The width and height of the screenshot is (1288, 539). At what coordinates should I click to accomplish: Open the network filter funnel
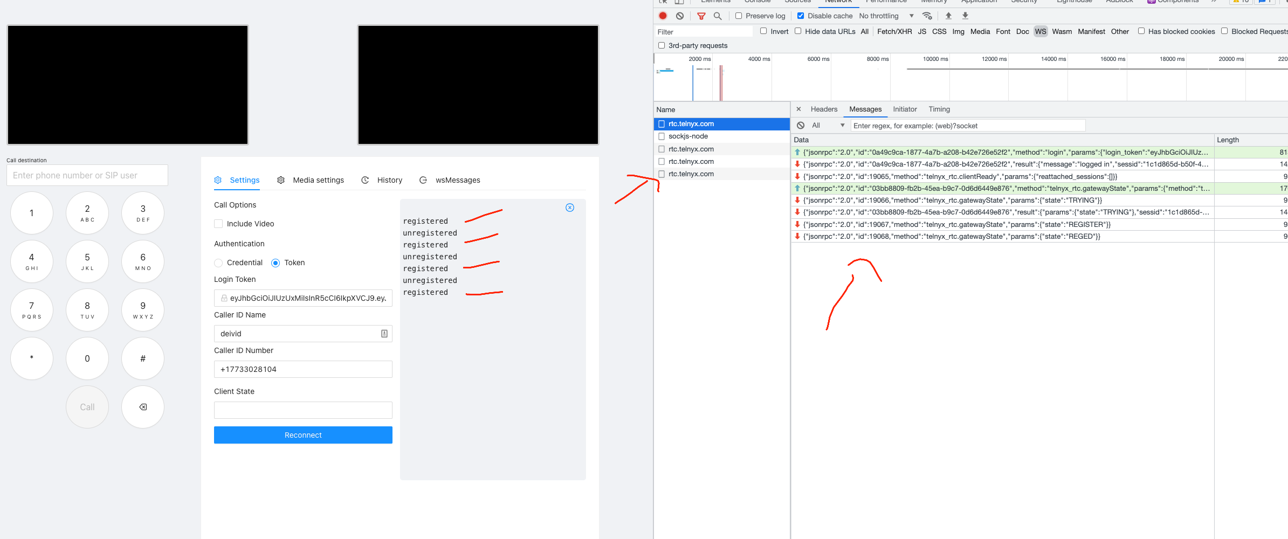[x=701, y=16]
